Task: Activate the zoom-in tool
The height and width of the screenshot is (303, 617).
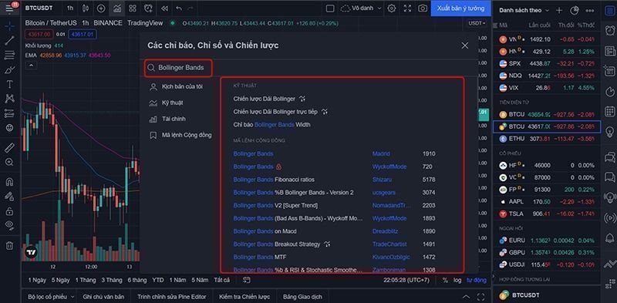Action: coord(9,162)
